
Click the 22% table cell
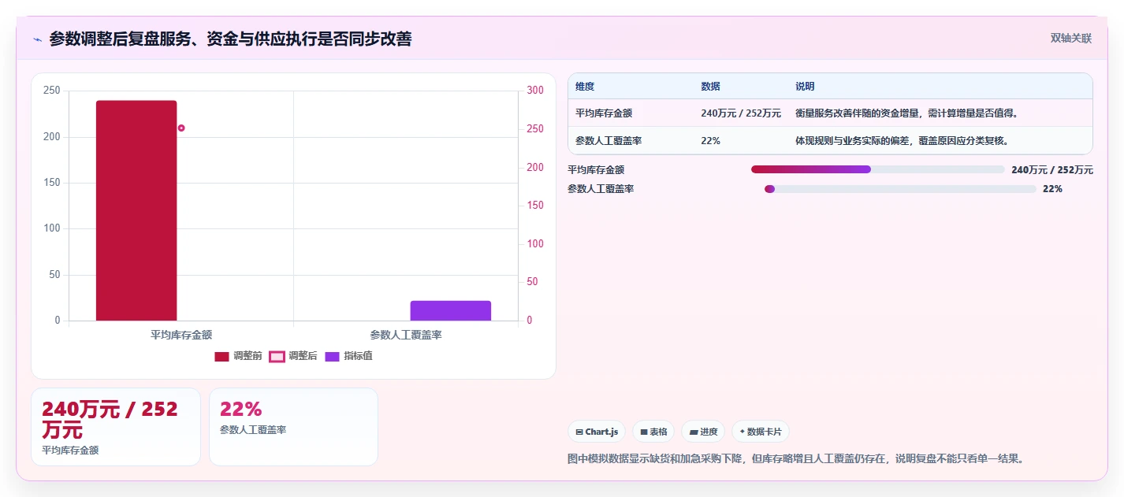[710, 141]
